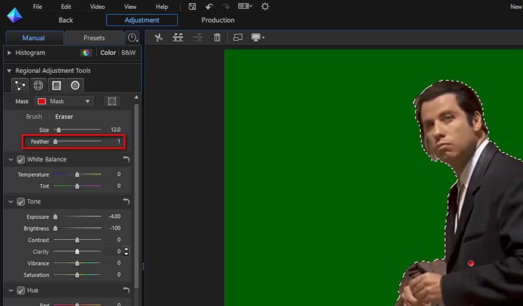This screenshot has width=523, height=306.
Task: Click the panel scroll up arrow
Action: click(x=136, y=97)
